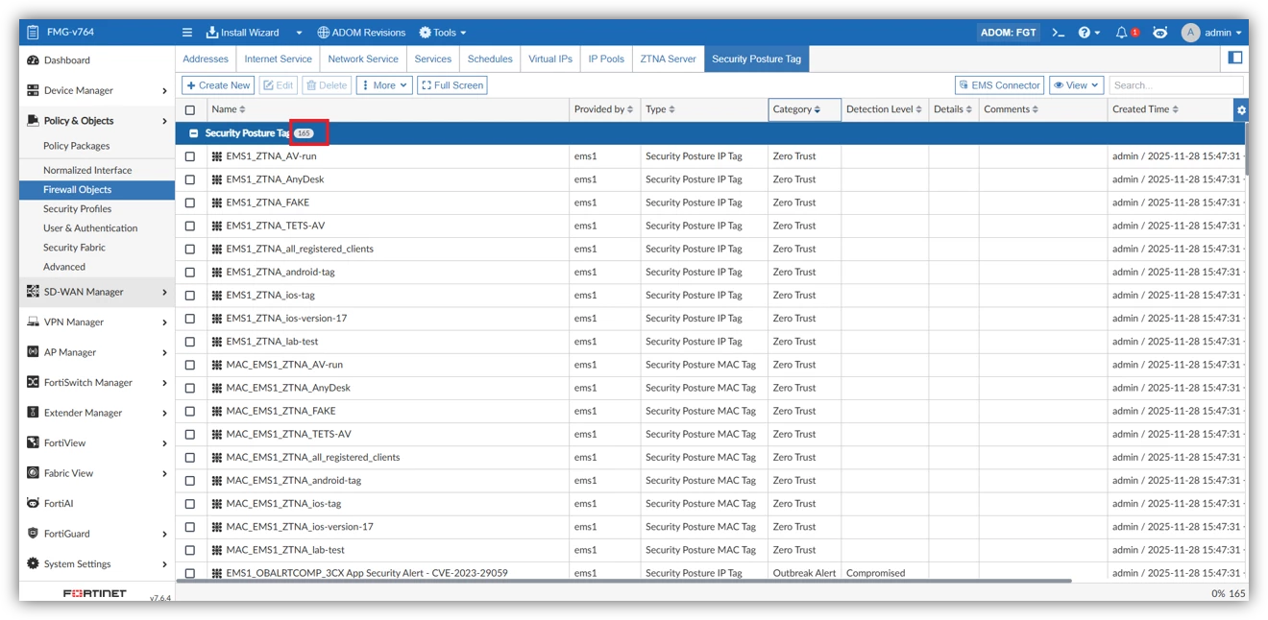The width and height of the screenshot is (1268, 620).
Task: Click the EMS Connector button
Action: pyautogui.click(x=999, y=85)
